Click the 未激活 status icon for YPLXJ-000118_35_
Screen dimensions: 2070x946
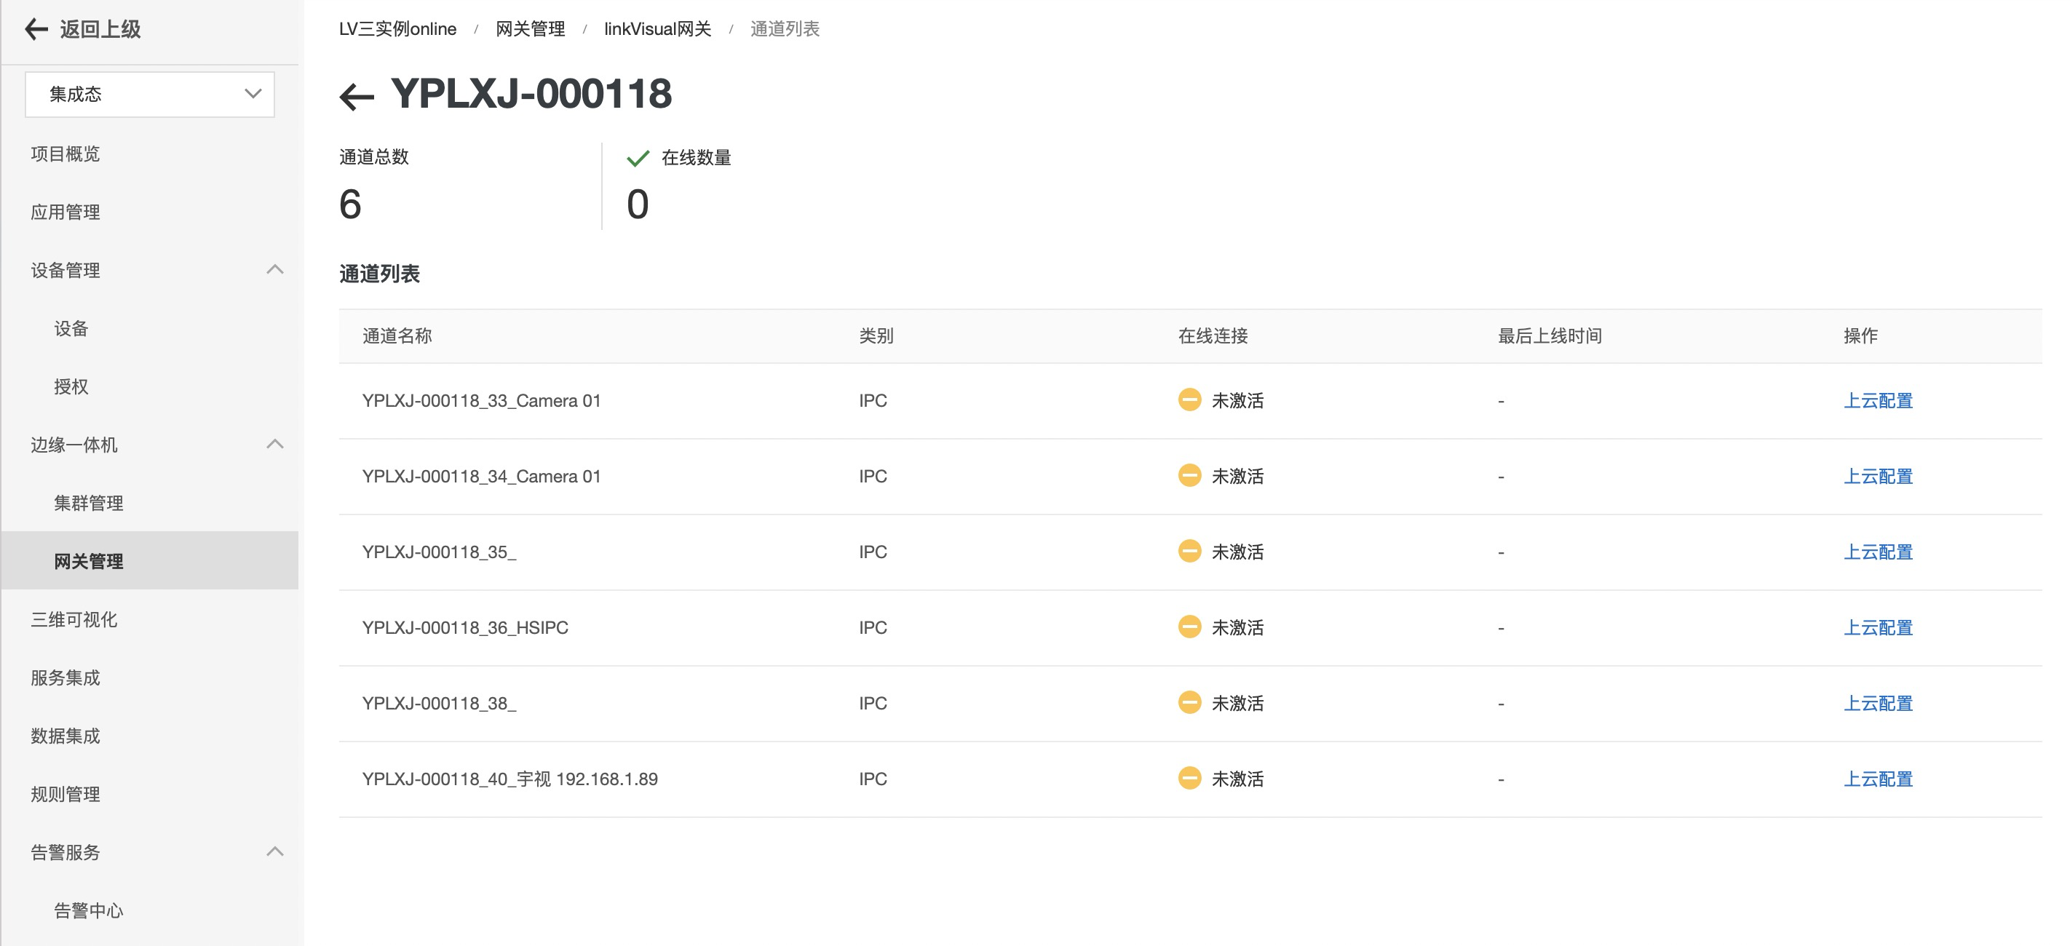tap(1189, 551)
